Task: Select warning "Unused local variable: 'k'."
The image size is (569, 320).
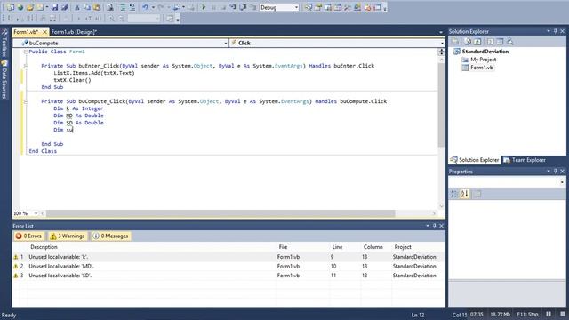Action: pos(228,257)
